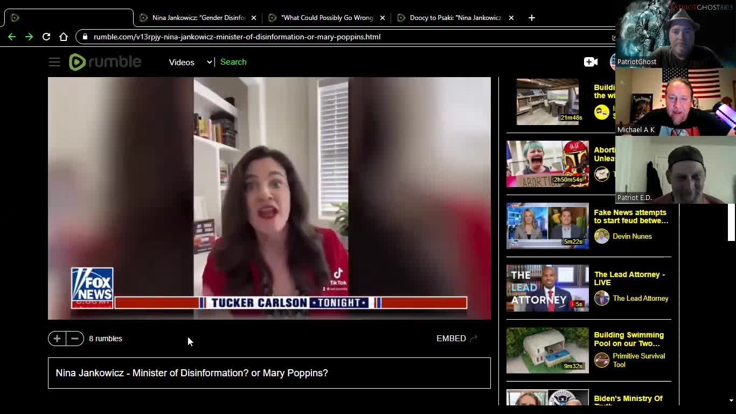Click The Lead Attorney channel avatar

click(x=601, y=298)
